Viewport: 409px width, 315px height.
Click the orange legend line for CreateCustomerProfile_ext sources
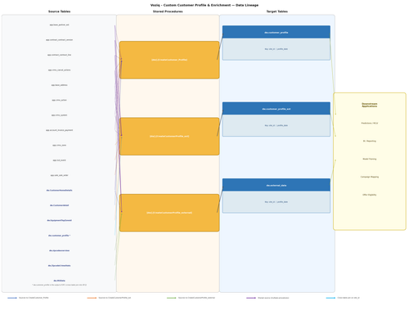(92, 298)
